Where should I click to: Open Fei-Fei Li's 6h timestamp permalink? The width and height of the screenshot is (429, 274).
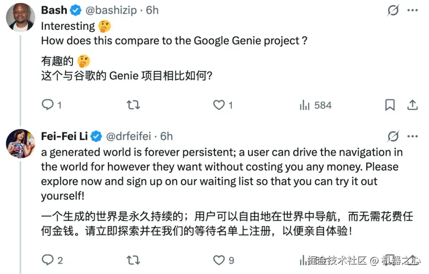pyautogui.click(x=166, y=136)
